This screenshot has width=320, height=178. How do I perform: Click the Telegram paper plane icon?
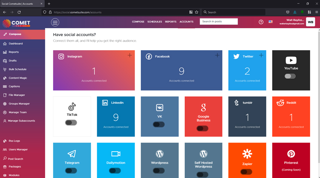point(72,154)
